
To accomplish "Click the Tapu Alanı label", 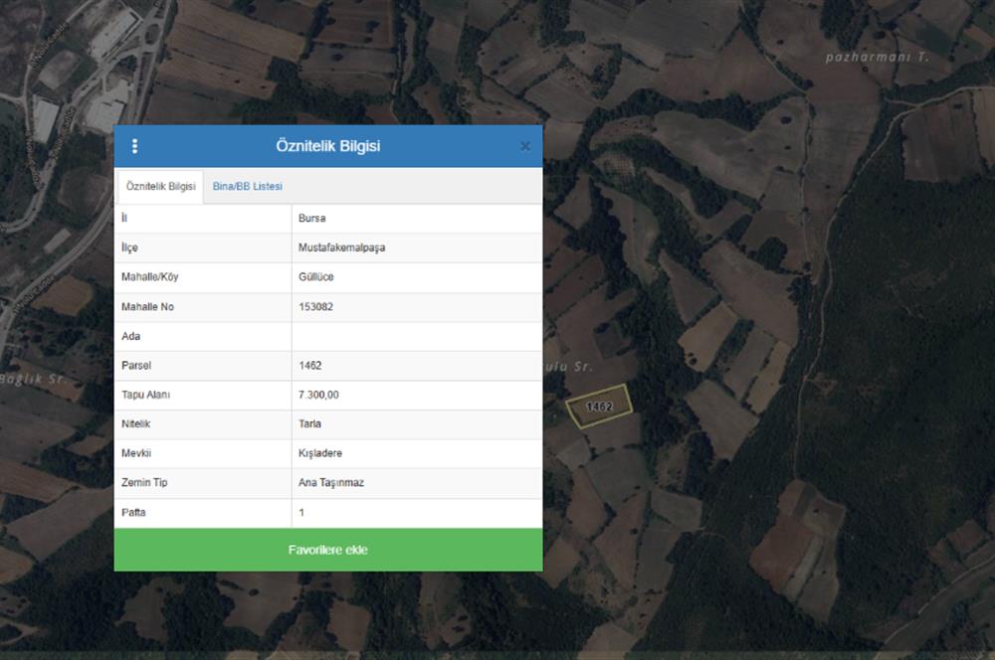I will point(145,395).
